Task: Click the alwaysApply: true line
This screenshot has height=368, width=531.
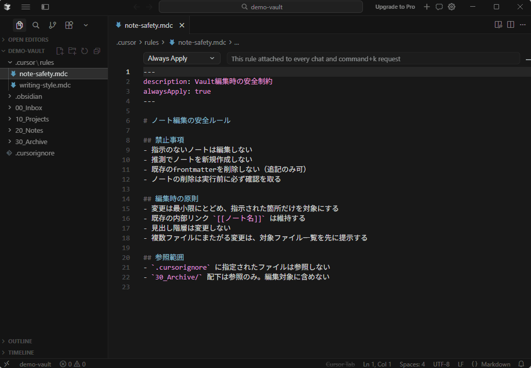Action: [x=177, y=91]
